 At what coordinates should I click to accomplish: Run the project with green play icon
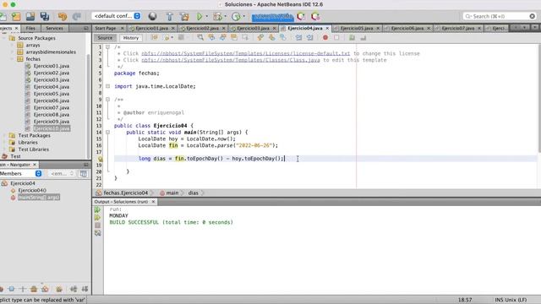tap(199, 16)
